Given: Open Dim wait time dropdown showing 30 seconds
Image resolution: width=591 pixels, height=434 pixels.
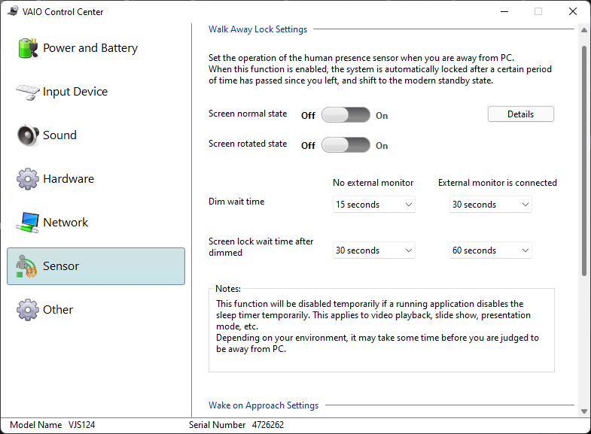Looking at the screenshot, I should click(x=490, y=205).
